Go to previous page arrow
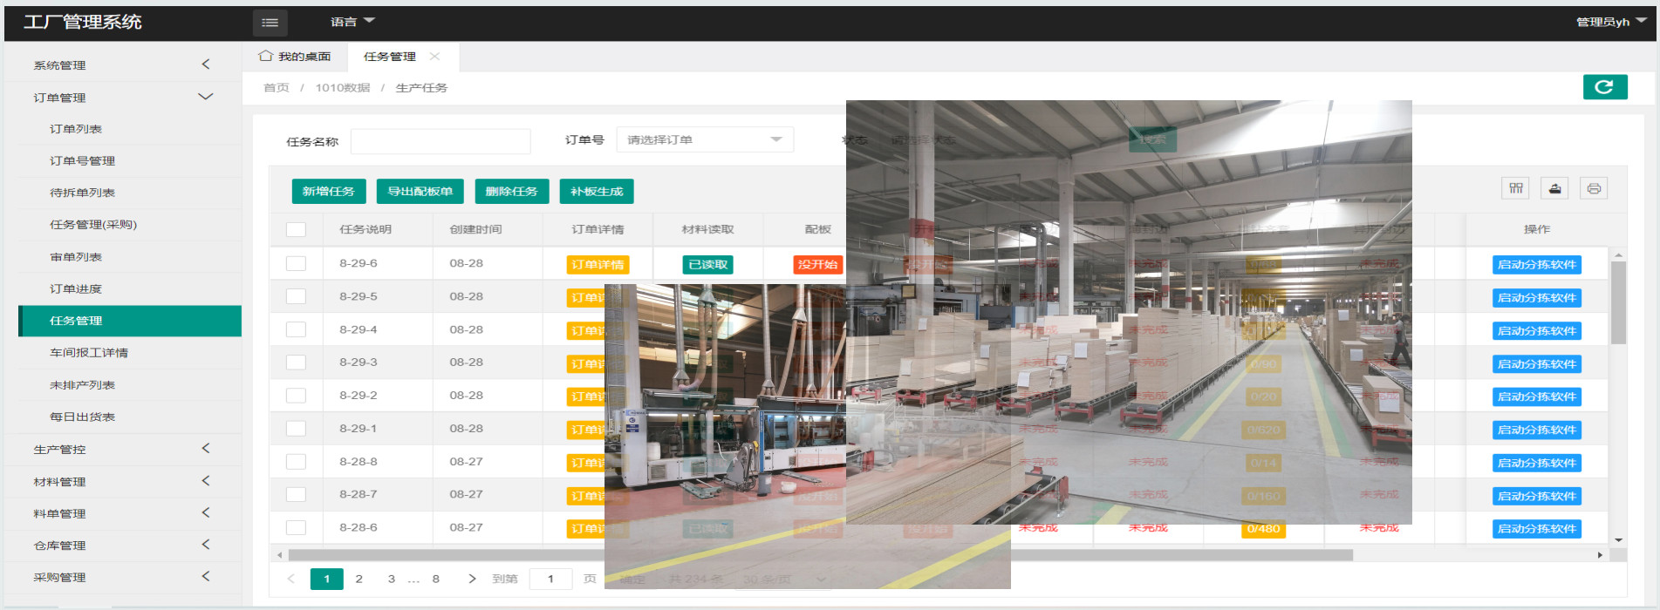Screen dimensions: 1660x610 291,579
